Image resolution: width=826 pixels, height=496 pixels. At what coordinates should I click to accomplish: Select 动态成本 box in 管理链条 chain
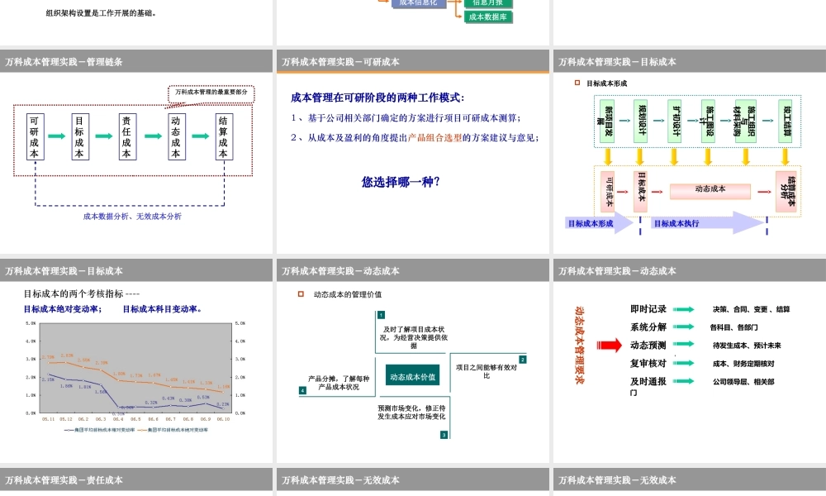point(176,137)
